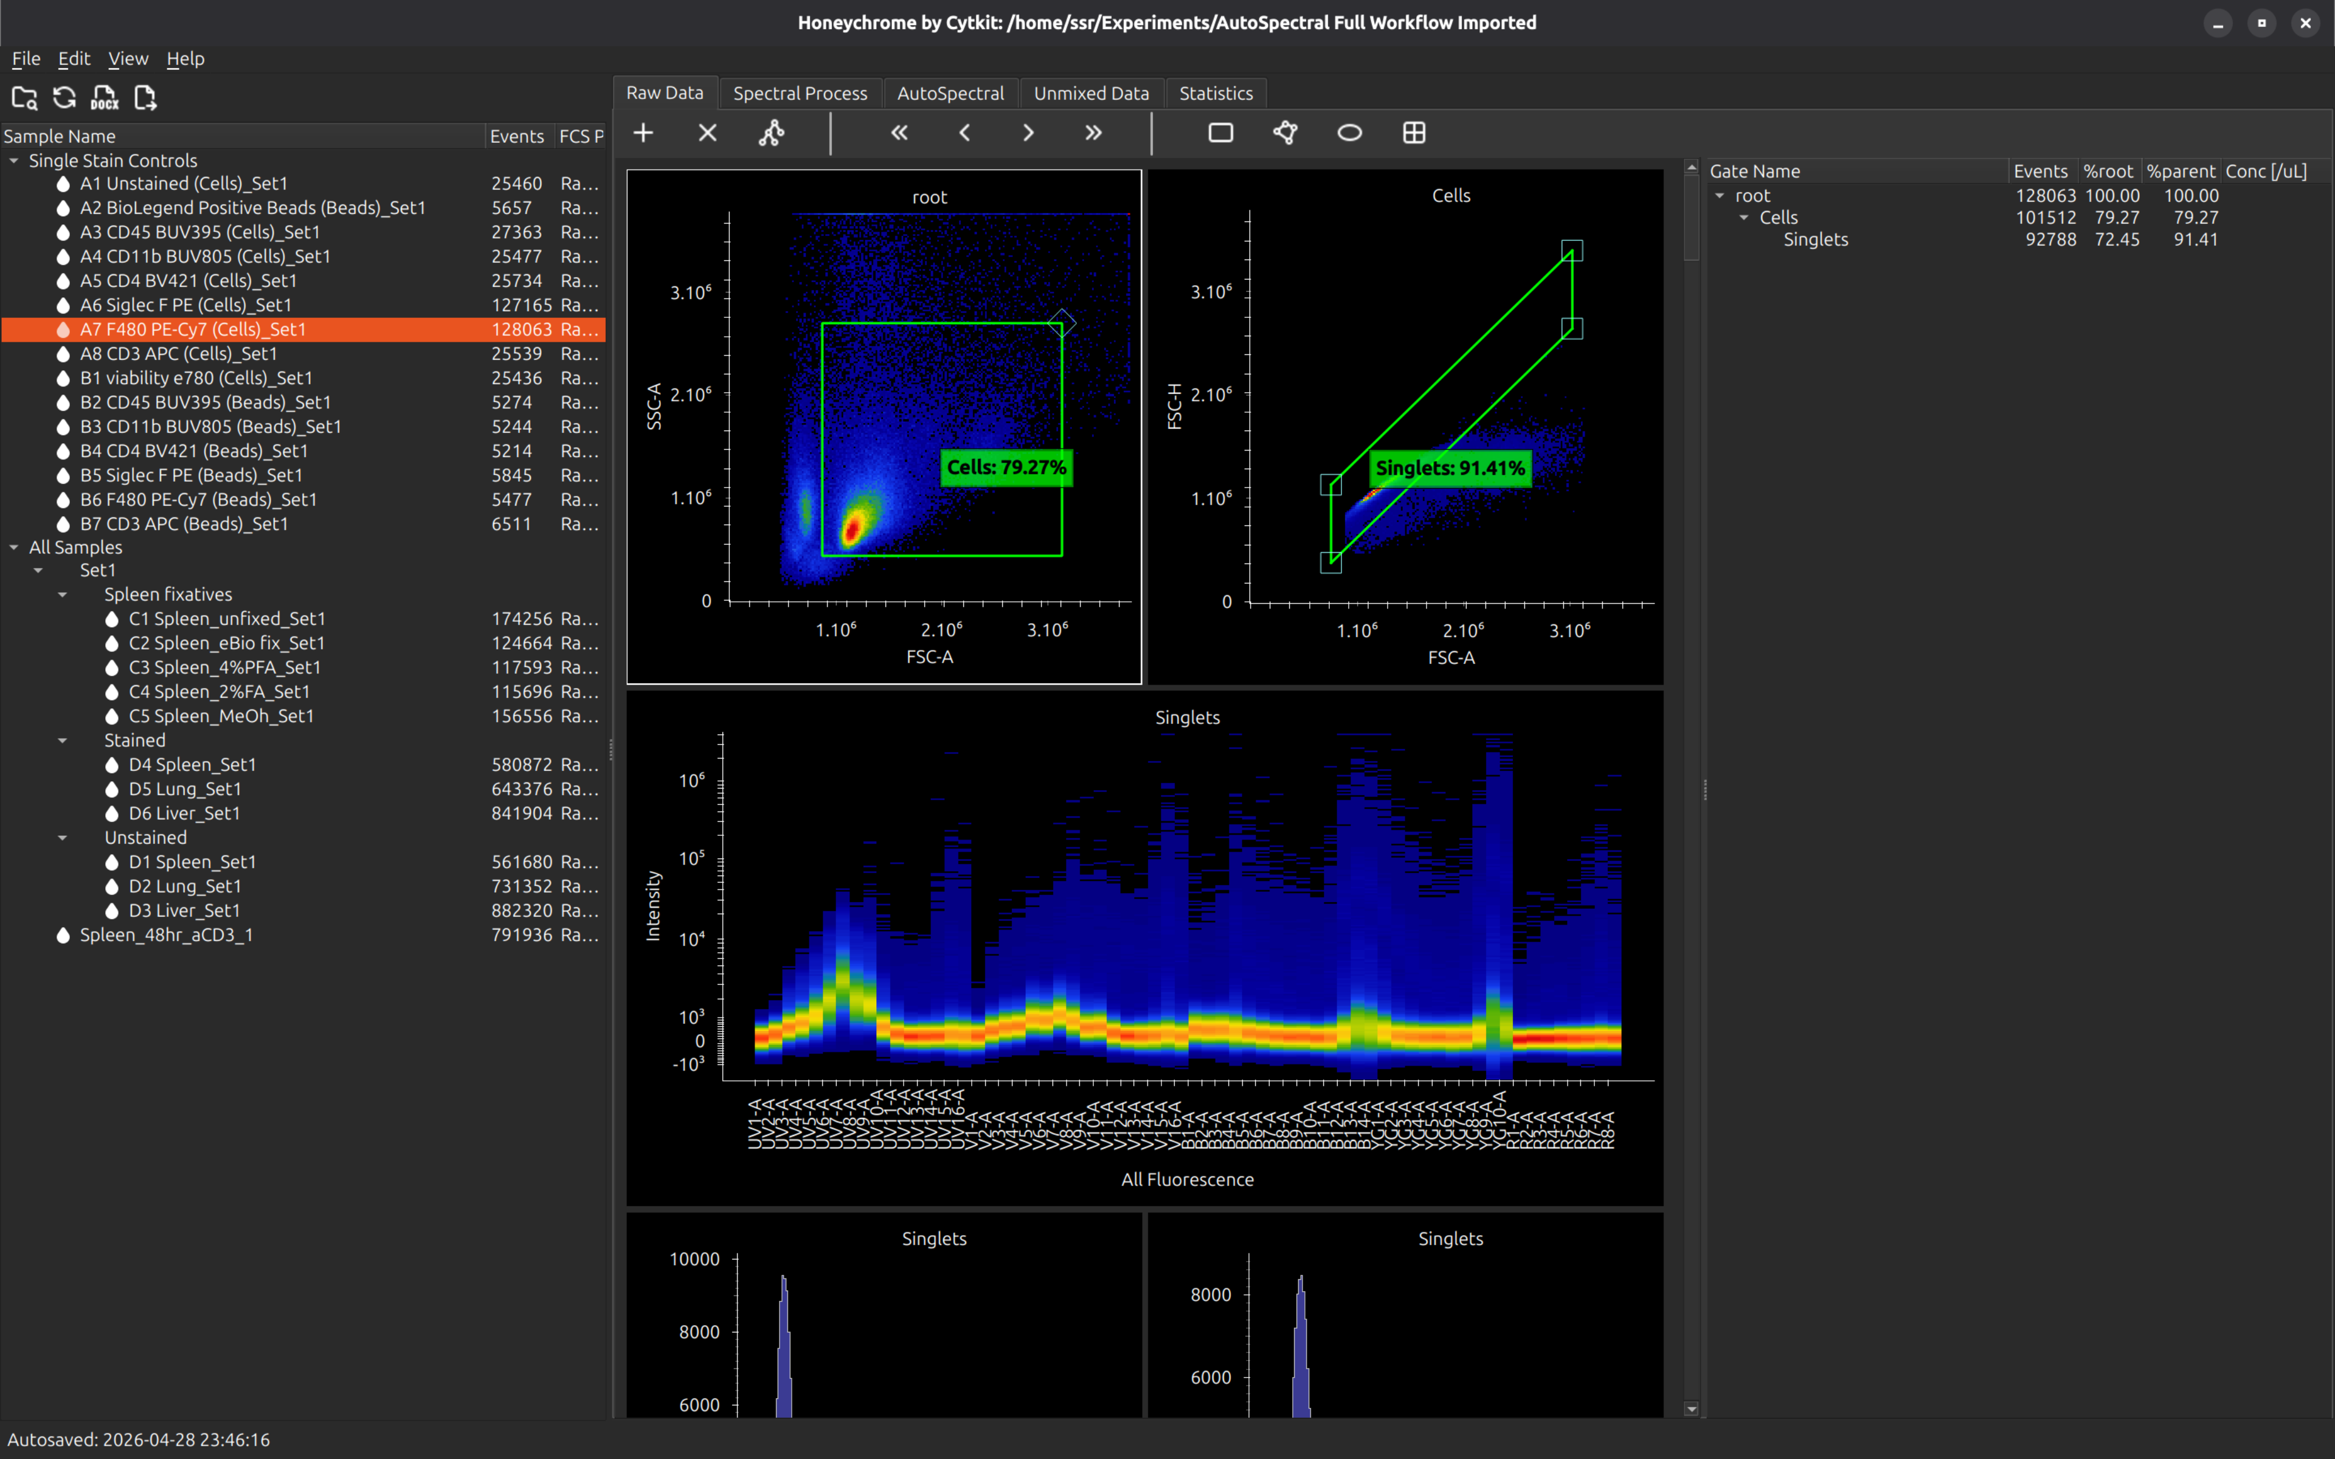Sort by Sample Name column header

[x=242, y=136]
